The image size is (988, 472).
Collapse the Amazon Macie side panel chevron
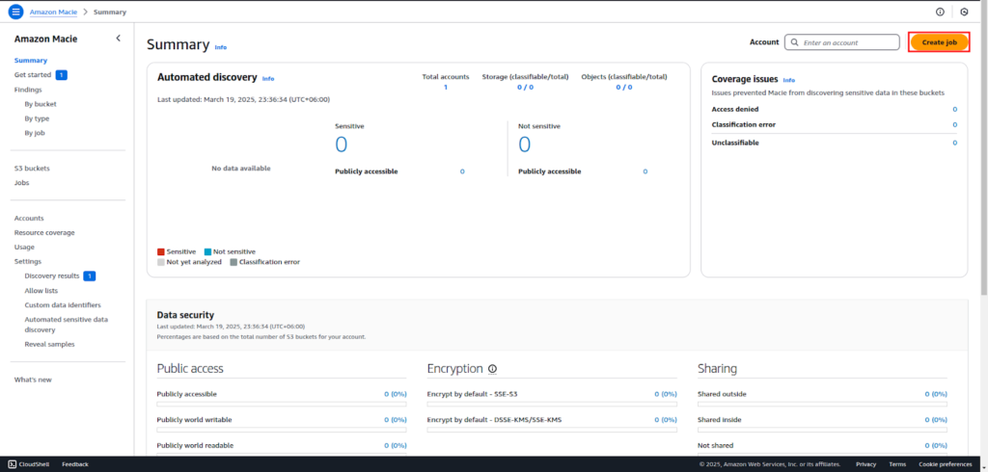(118, 39)
